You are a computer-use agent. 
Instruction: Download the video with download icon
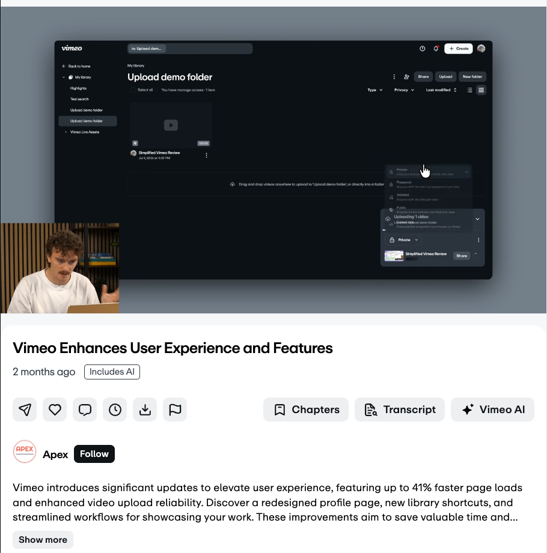click(145, 409)
